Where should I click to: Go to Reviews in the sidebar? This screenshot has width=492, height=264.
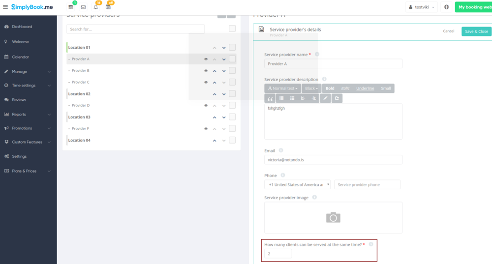(x=19, y=100)
